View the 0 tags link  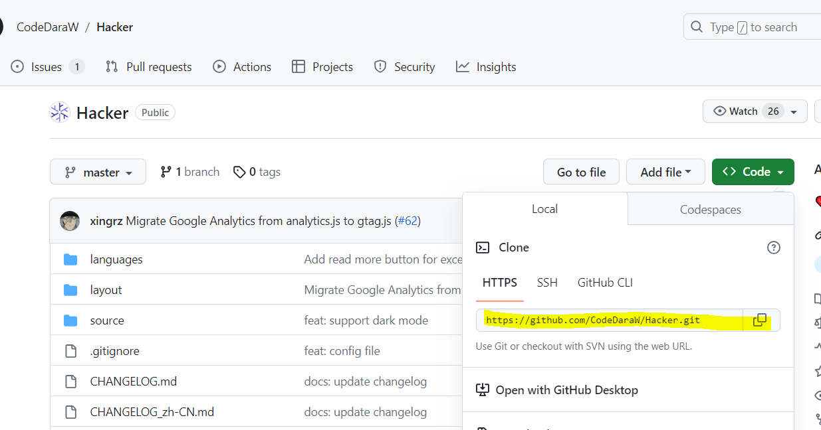257,172
